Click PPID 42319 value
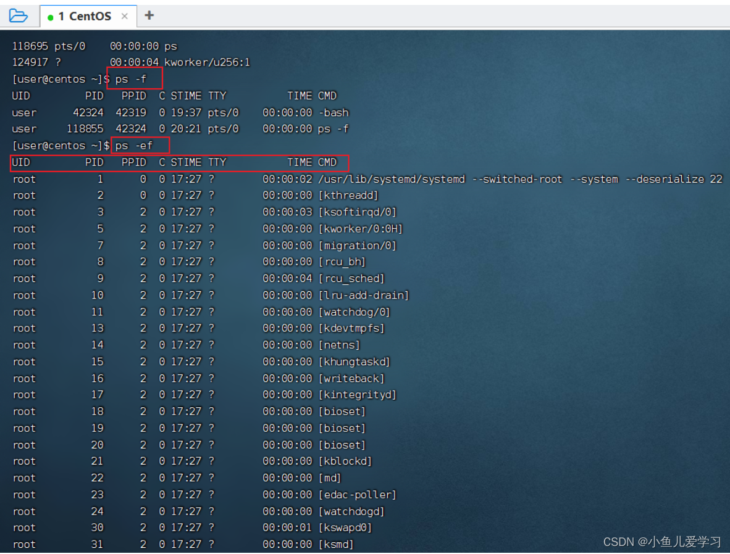The height and width of the screenshot is (554, 730). (131, 112)
